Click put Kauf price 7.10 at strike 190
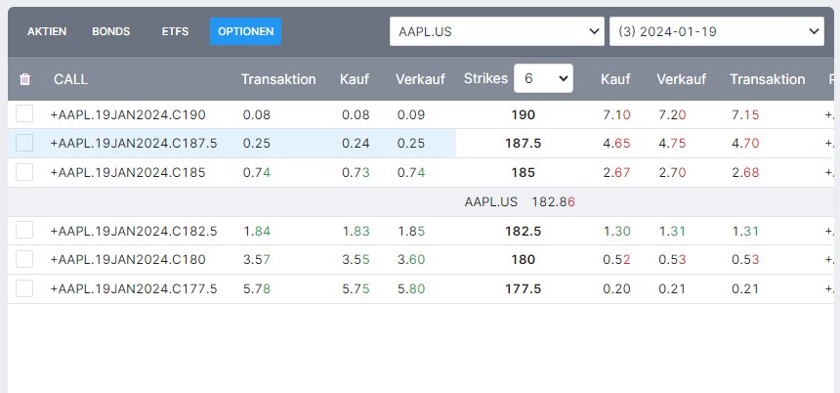The image size is (840, 393). tap(616, 114)
